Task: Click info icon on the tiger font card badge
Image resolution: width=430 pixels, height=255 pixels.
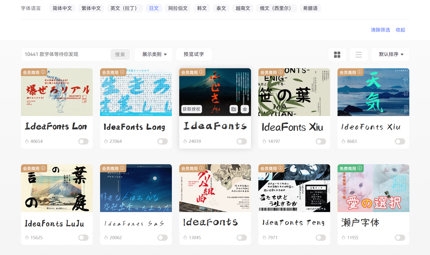Action: (x=43, y=72)
